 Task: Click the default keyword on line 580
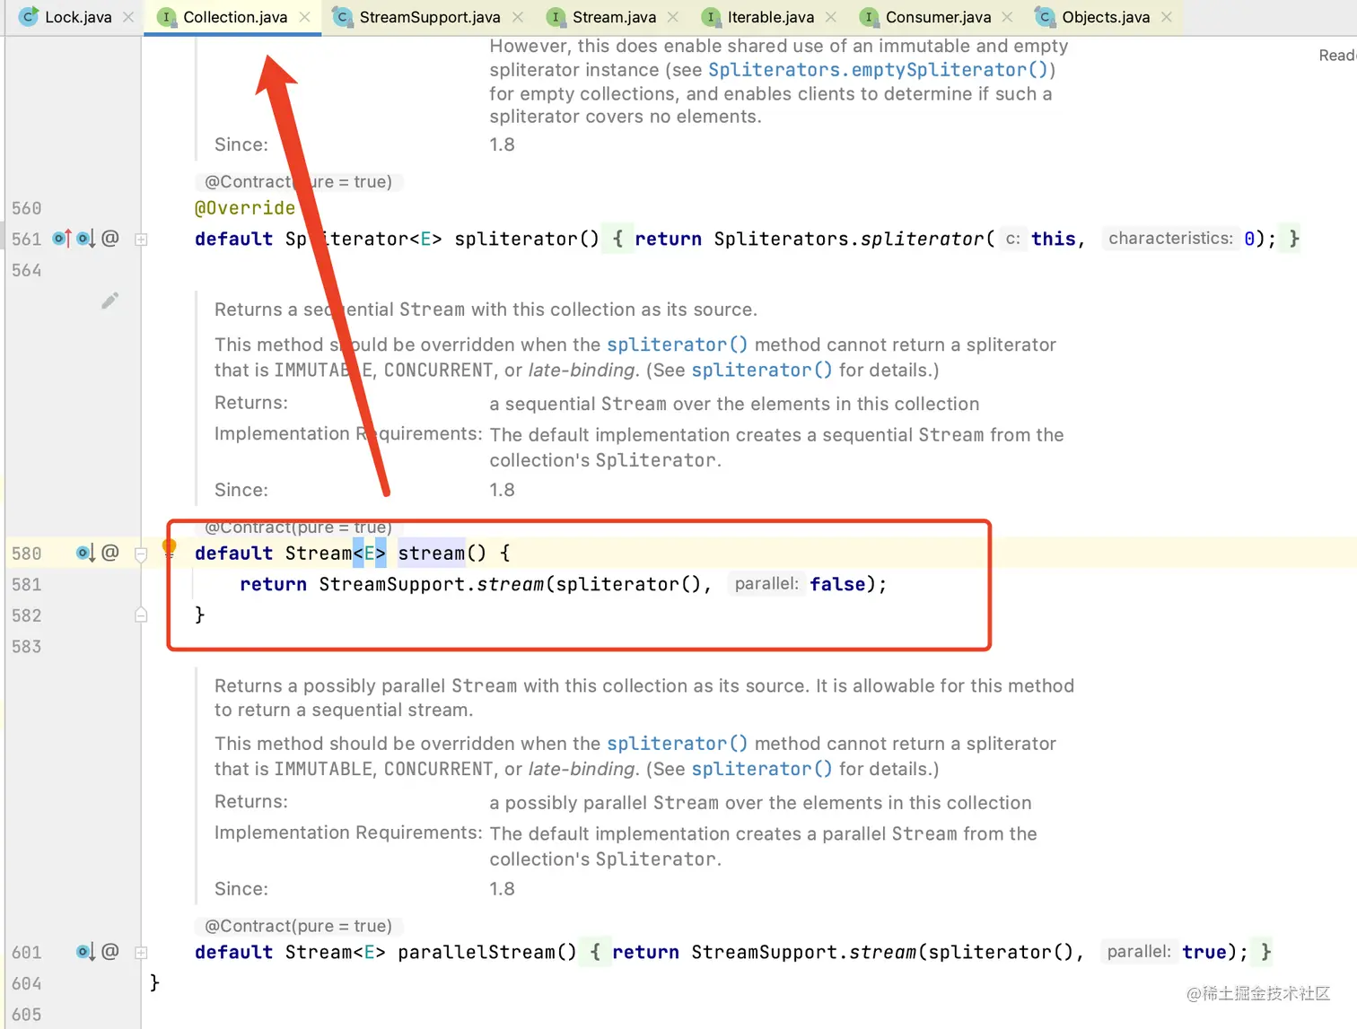[x=234, y=553]
